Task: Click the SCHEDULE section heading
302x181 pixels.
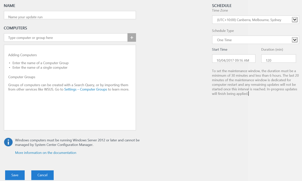Action: pos(221,6)
